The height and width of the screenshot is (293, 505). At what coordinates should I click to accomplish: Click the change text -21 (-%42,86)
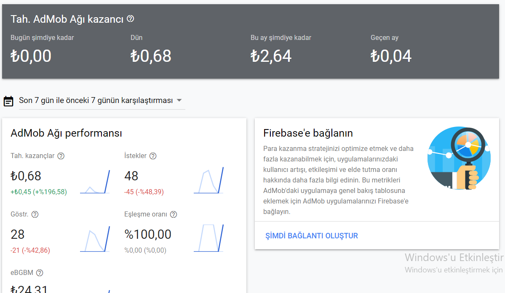[x=30, y=250]
